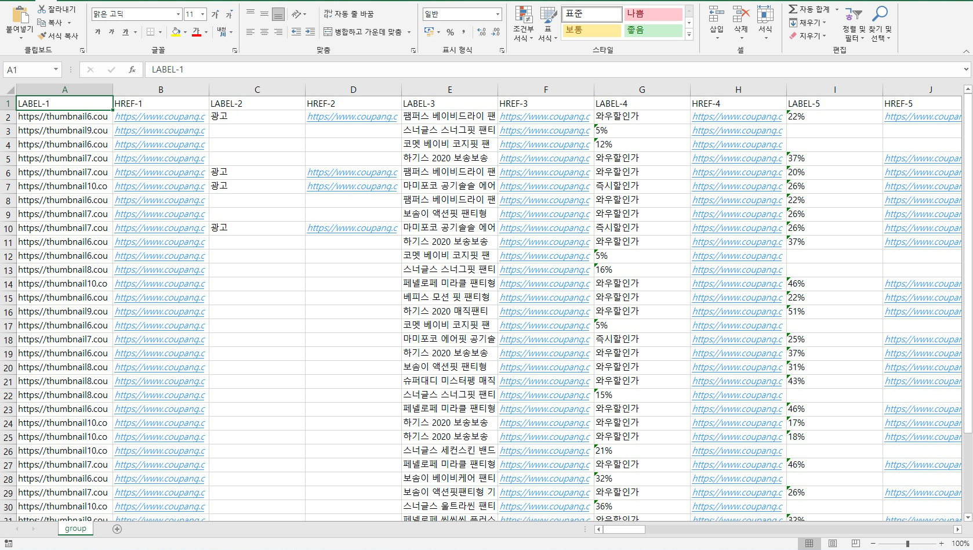This screenshot has height=550, width=973.
Task: Open Conditional Formatting (조건부 서식)
Action: coord(524,24)
